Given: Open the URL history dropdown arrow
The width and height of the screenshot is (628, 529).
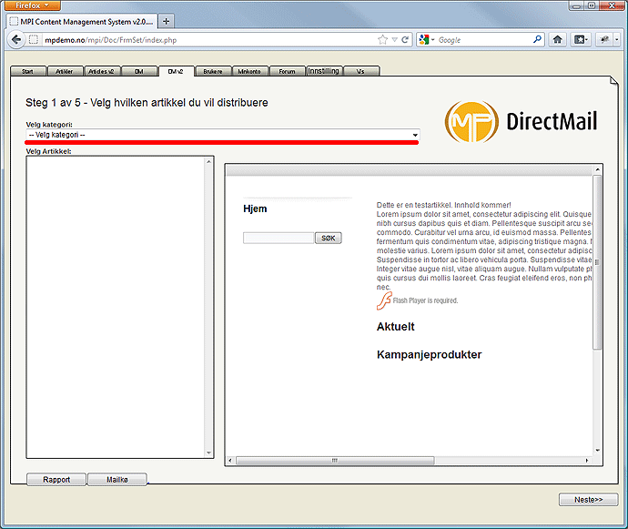Looking at the screenshot, I should click(394, 40).
